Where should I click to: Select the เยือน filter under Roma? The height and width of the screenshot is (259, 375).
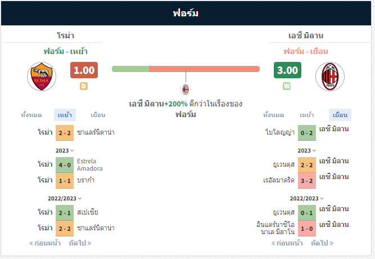(x=98, y=115)
